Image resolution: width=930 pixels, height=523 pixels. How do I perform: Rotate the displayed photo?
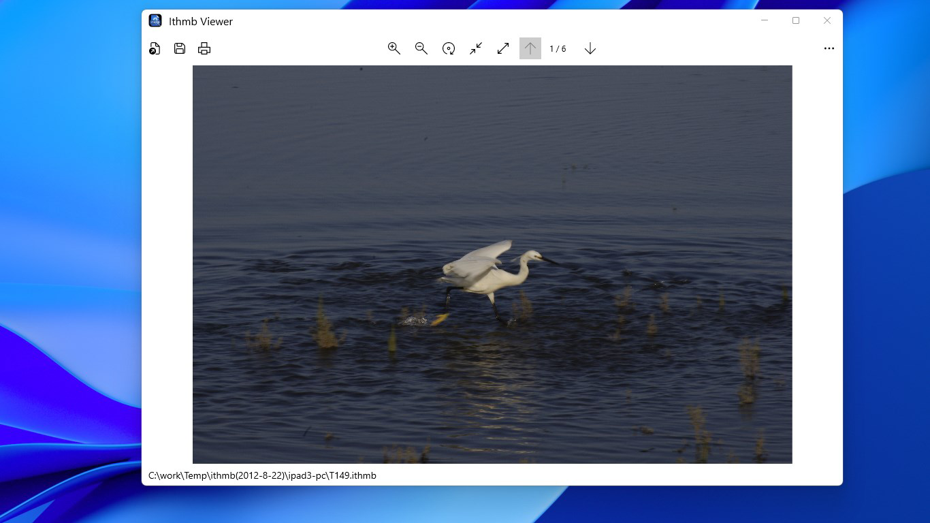(449, 48)
